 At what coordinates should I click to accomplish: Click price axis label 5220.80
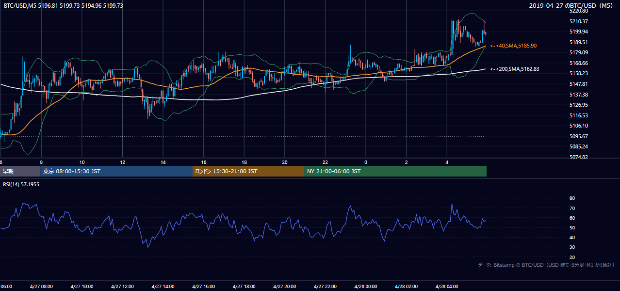[x=578, y=11]
